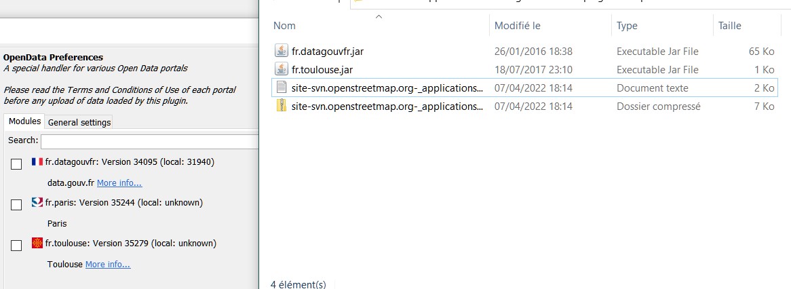Select the fr.toulouse.jar file row
The height and width of the screenshot is (289, 791).
[x=524, y=70]
